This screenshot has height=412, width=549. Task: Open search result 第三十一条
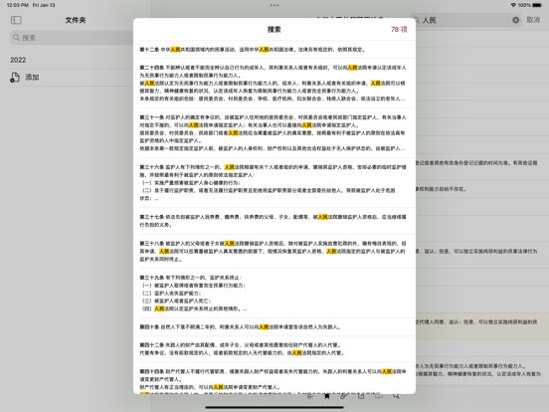[x=274, y=132]
